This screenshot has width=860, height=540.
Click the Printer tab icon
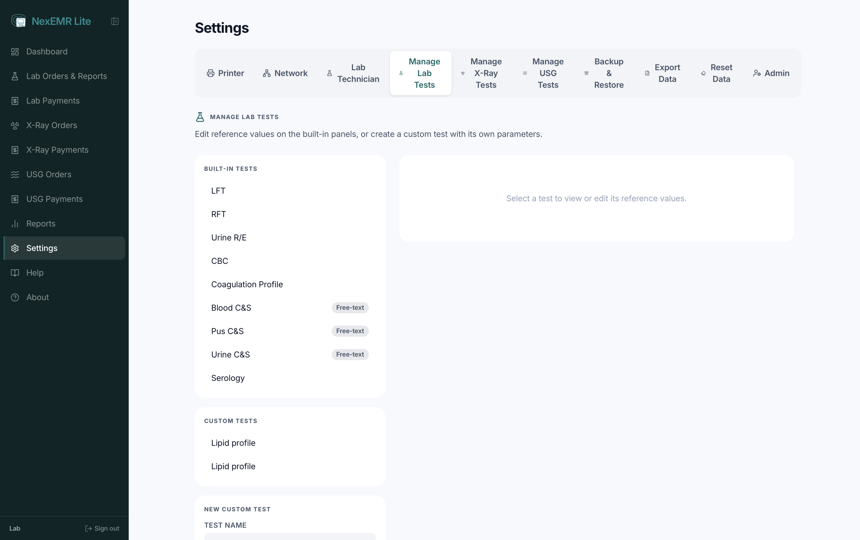point(211,73)
